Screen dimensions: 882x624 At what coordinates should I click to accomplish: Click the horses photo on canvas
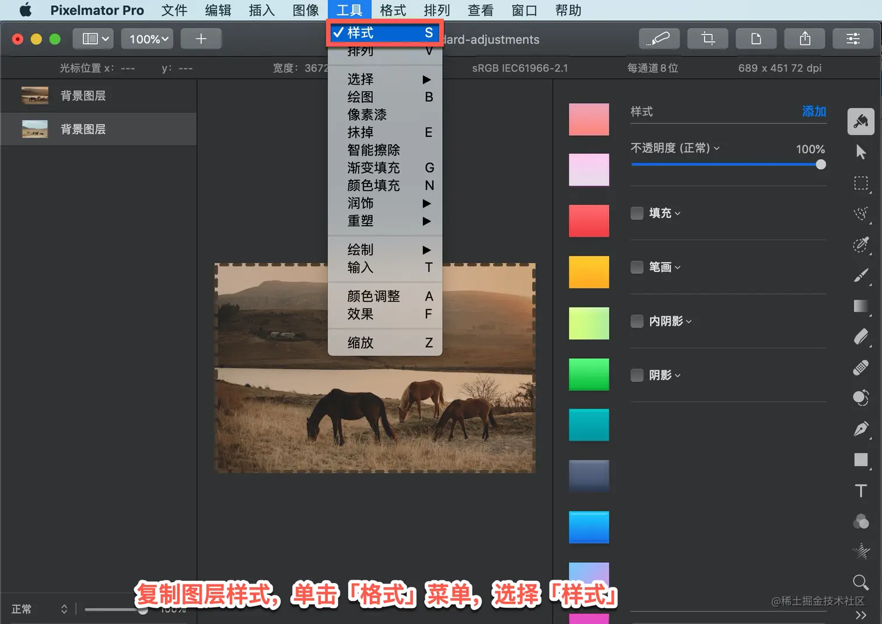(x=375, y=368)
